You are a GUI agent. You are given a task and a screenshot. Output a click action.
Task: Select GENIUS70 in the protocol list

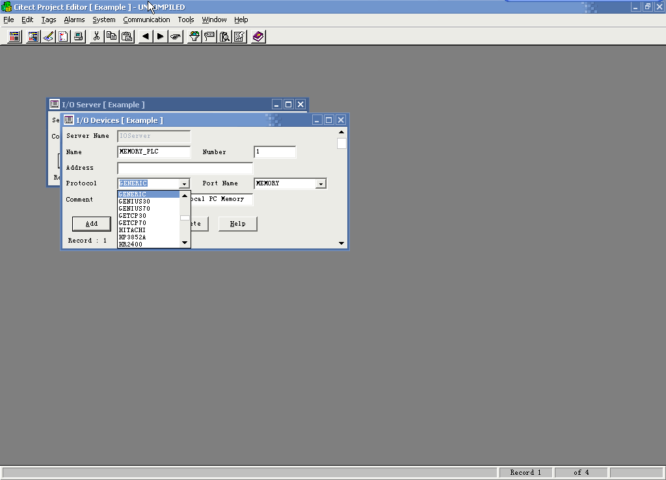[x=149, y=209]
